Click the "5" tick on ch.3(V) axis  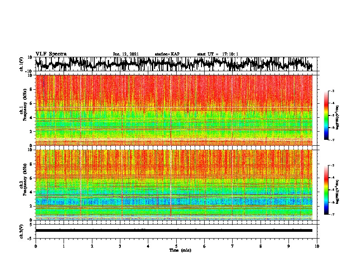pos(31,225)
